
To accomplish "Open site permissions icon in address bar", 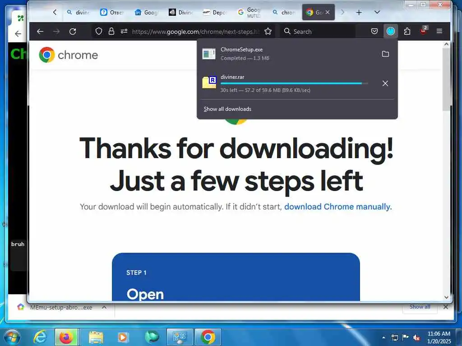I will pyautogui.click(x=124, y=31).
